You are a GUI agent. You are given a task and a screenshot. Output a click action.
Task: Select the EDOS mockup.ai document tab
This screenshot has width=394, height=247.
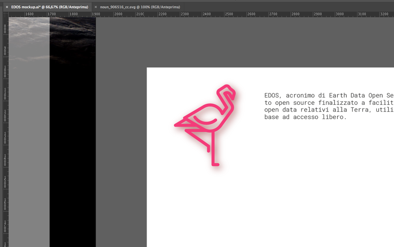pos(49,7)
